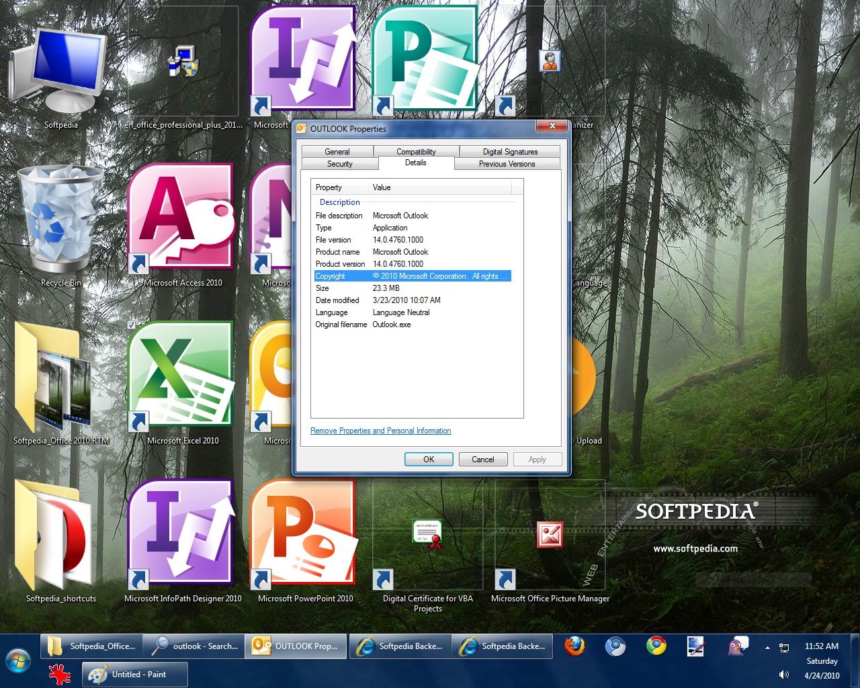Click Remove Properties and Personal Information link
This screenshot has height=688, width=860.
(380, 431)
